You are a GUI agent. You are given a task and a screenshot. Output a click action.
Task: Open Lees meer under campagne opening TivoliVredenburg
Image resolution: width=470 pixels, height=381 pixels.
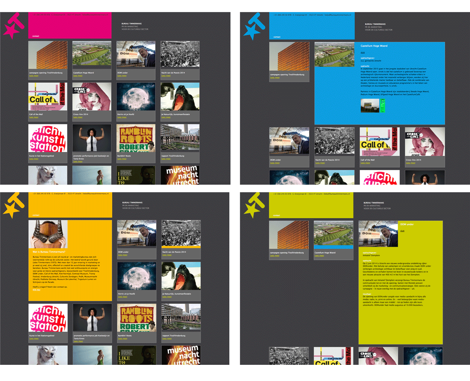[34, 75]
